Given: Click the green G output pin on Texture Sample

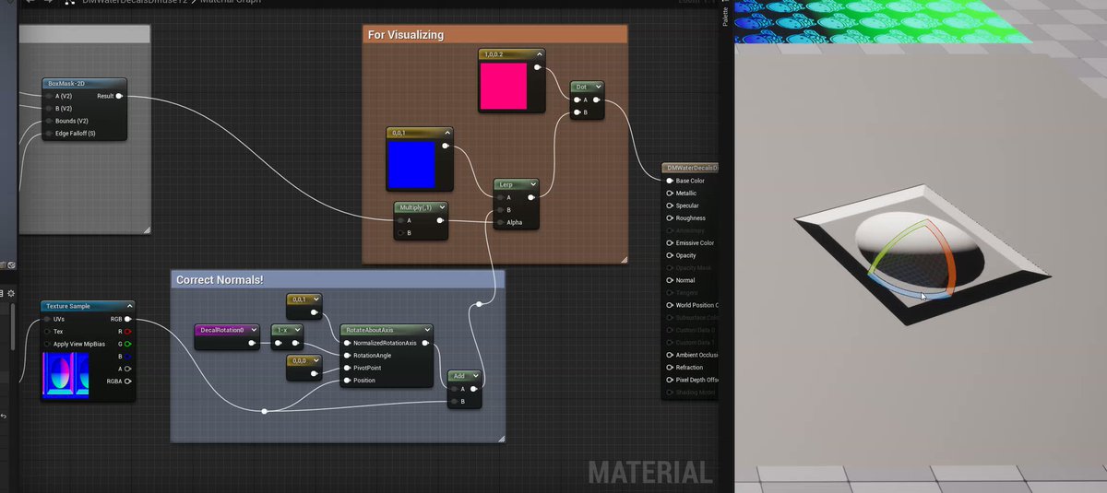Looking at the screenshot, I should pos(128,344).
